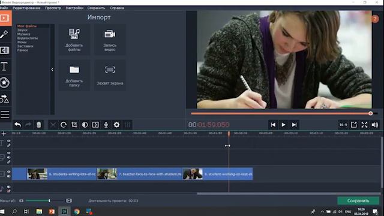This screenshot has height=216, width=384.
Task: Open the help question mark icon
Action: pyautogui.click(x=375, y=19)
